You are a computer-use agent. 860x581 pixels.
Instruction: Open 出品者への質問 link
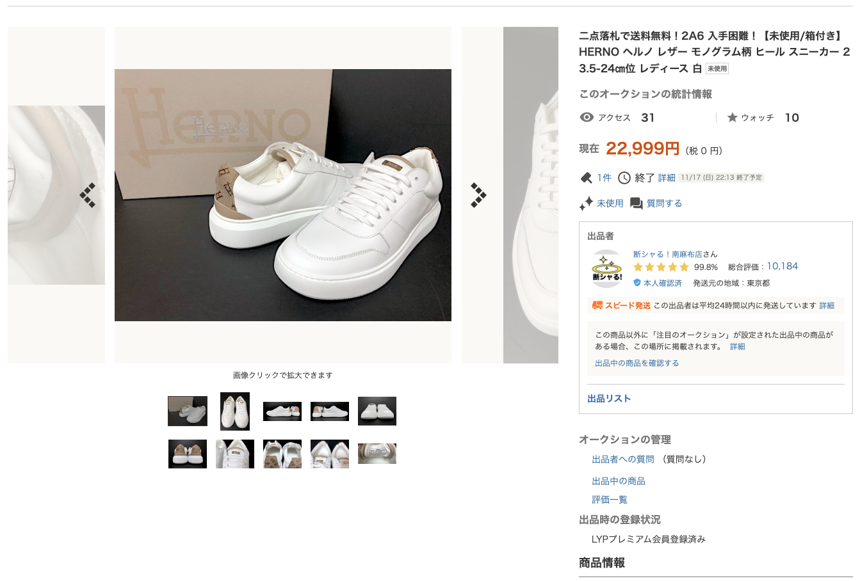point(622,459)
